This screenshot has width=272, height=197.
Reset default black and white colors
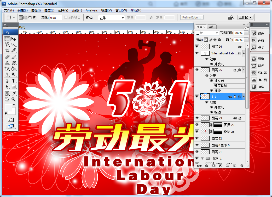click(6, 113)
